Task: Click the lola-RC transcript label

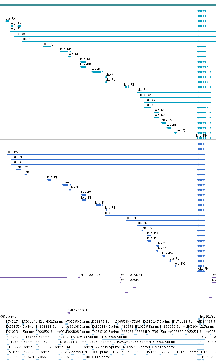Action: click(x=86, y=59)
